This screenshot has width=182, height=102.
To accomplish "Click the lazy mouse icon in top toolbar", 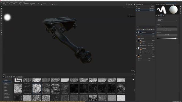I will [42, 4].
